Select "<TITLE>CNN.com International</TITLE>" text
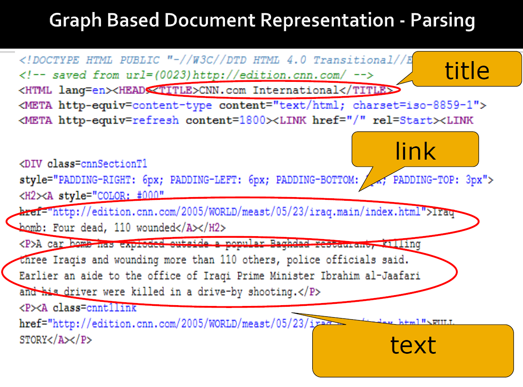The width and height of the screenshot is (523, 387). coord(271,90)
